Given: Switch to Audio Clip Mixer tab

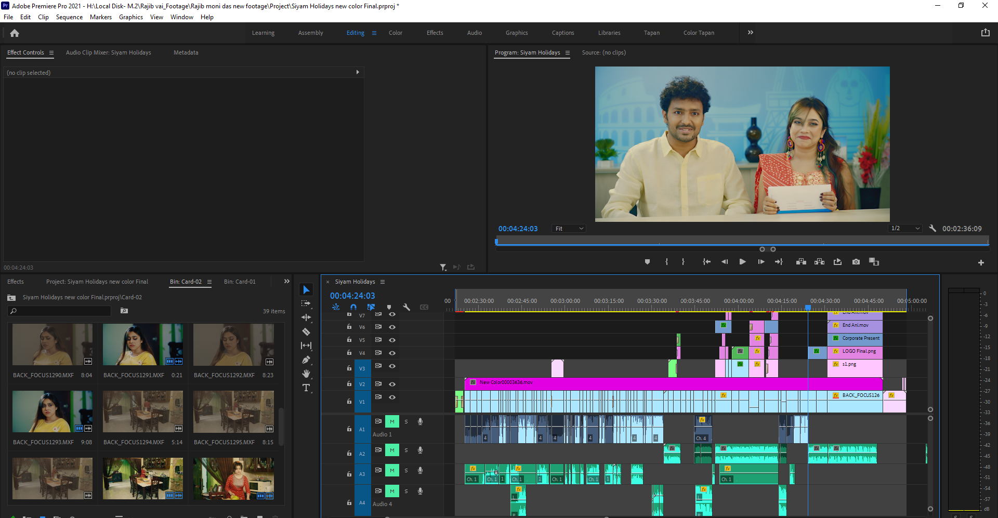Looking at the screenshot, I should point(109,52).
